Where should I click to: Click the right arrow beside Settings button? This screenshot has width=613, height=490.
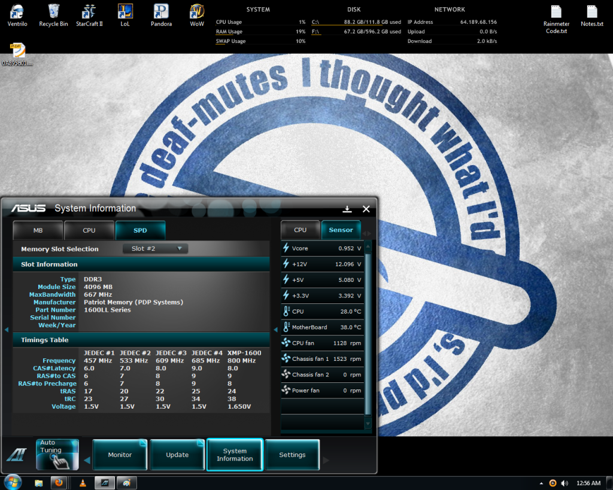coord(326,460)
